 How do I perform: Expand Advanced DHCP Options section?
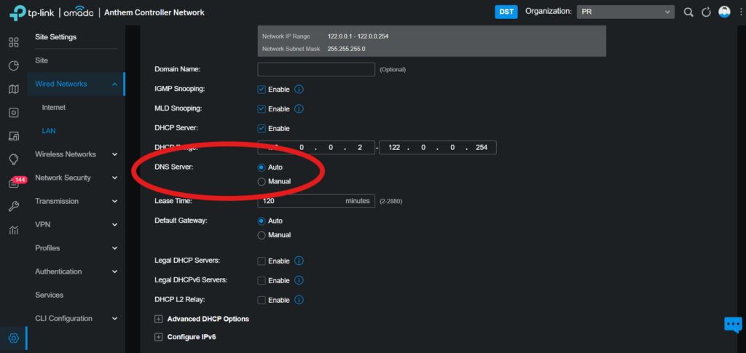159,319
